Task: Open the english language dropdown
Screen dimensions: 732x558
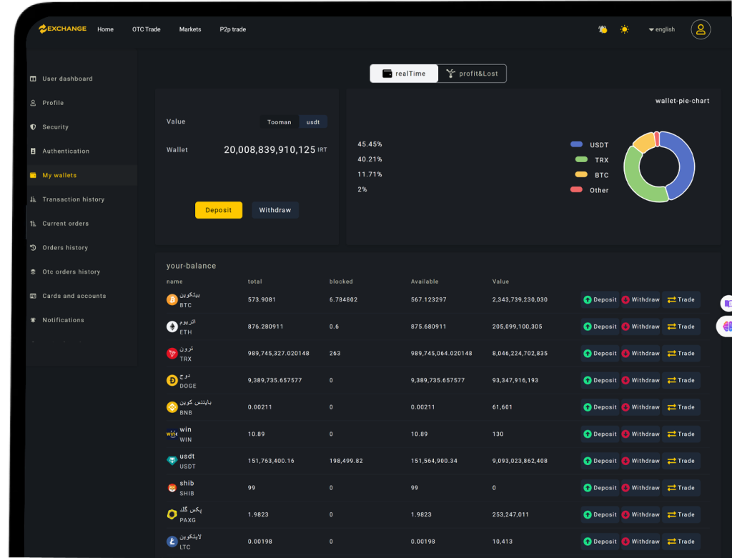Action: pos(661,29)
